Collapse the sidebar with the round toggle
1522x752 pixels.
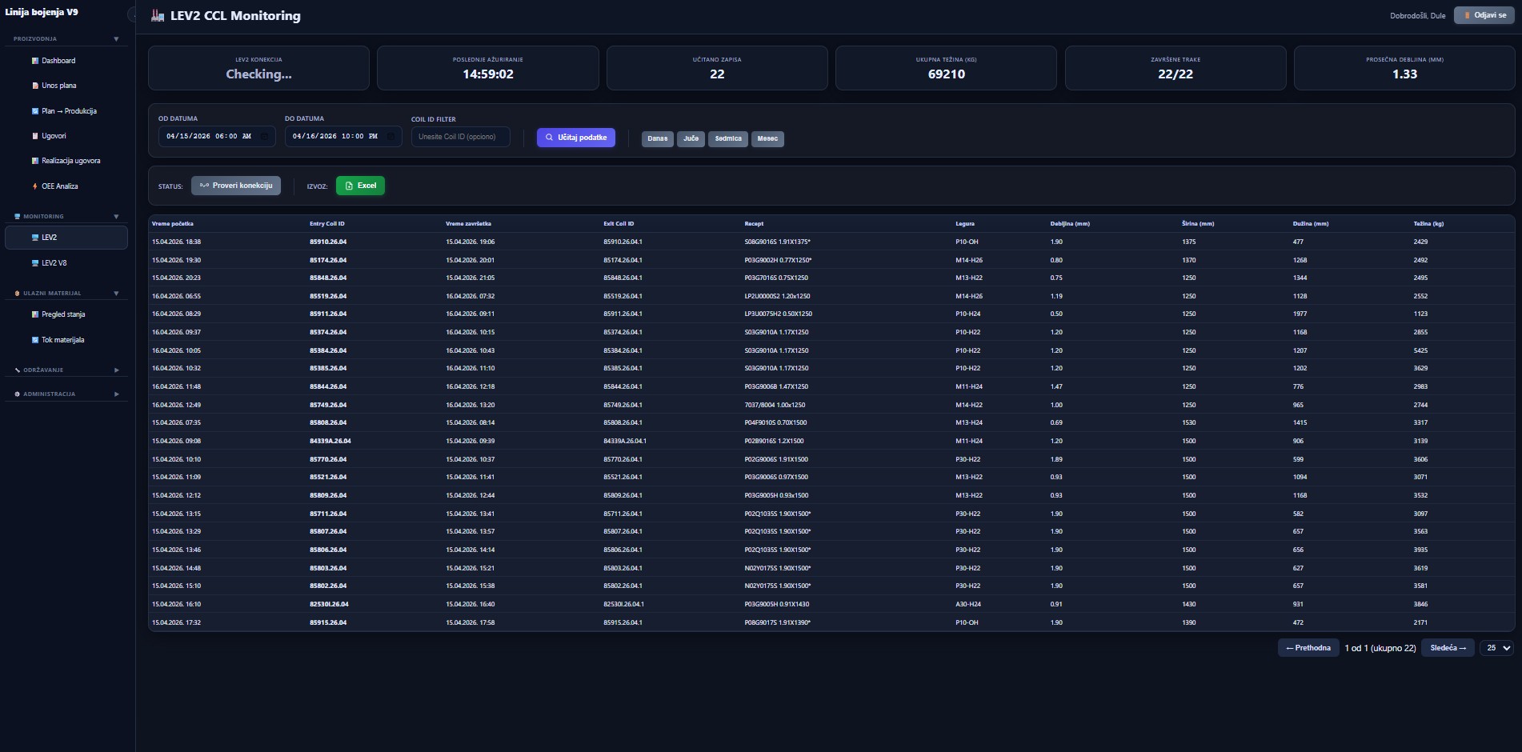point(132,15)
